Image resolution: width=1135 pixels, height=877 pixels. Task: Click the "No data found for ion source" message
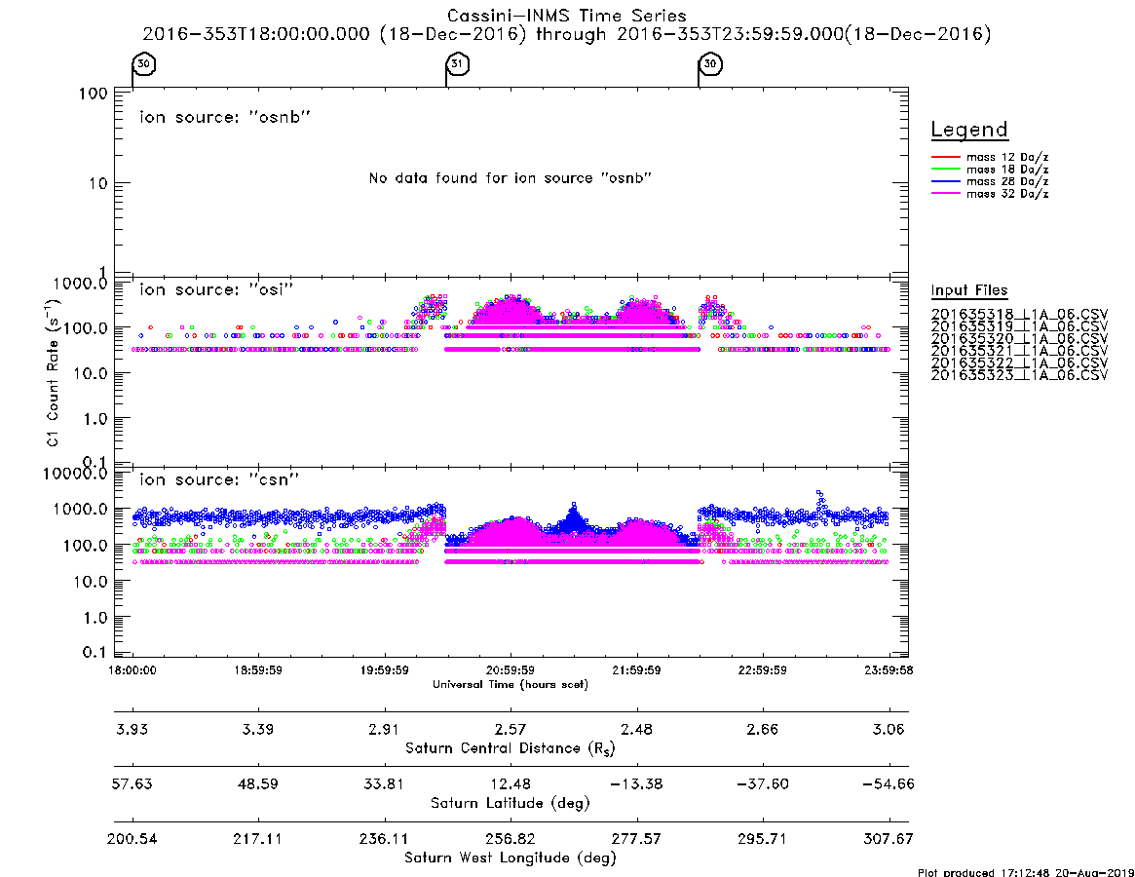[511, 178]
